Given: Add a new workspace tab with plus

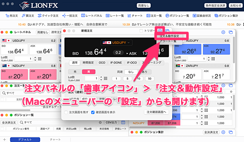Looking at the screenshot, I should [x=5, y=139].
